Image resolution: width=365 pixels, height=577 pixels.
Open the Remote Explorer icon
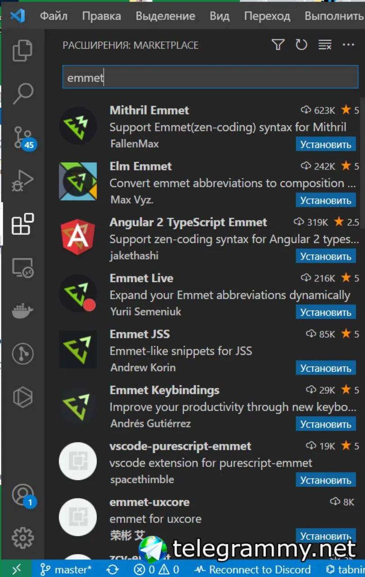(23, 268)
